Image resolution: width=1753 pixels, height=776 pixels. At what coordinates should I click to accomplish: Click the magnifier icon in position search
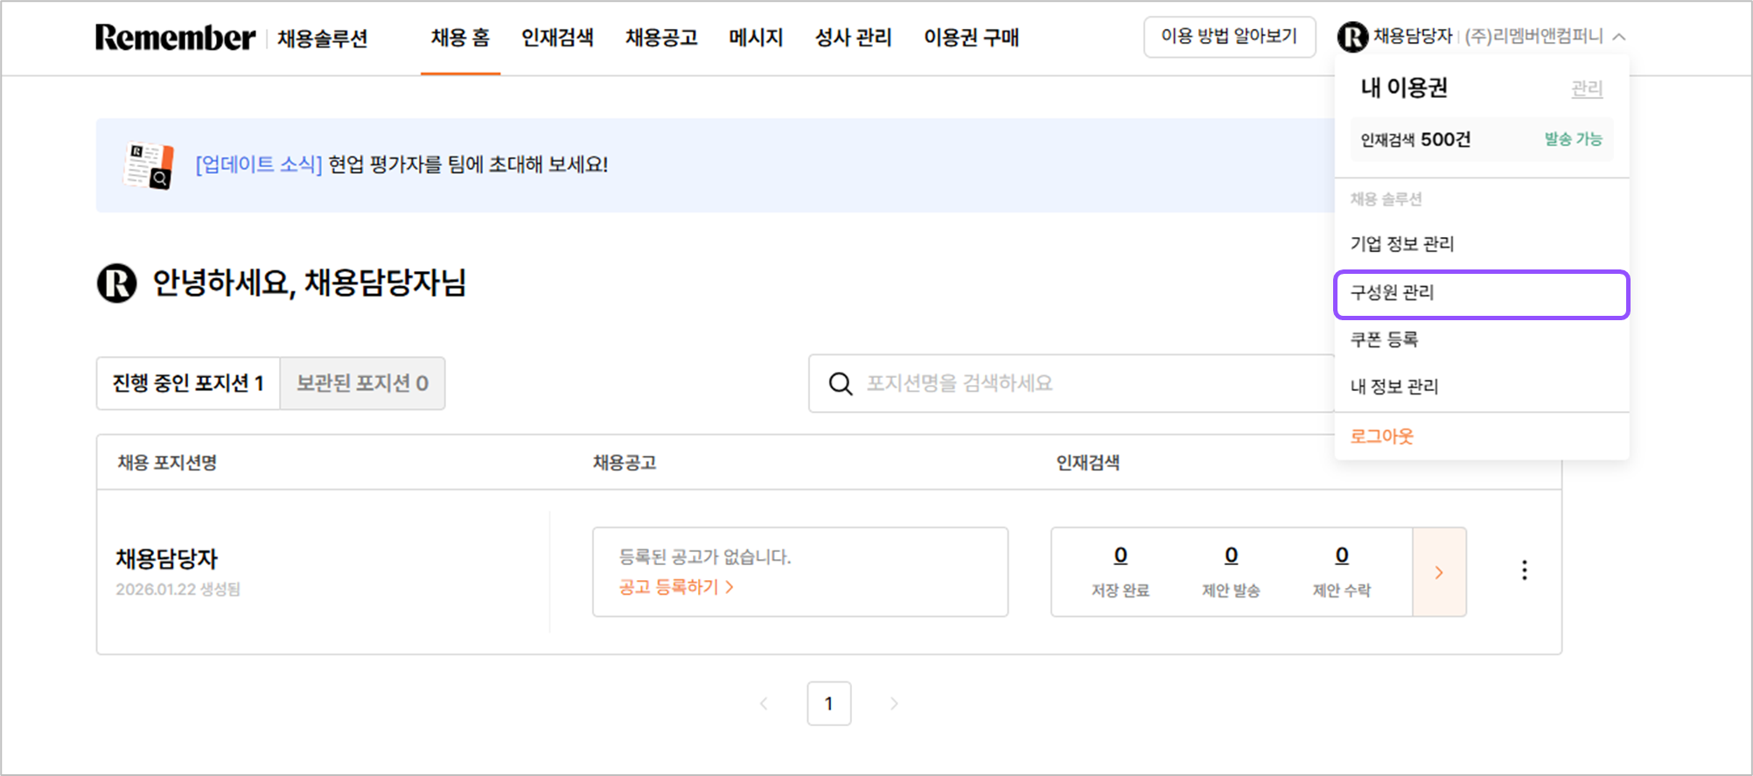[840, 383]
